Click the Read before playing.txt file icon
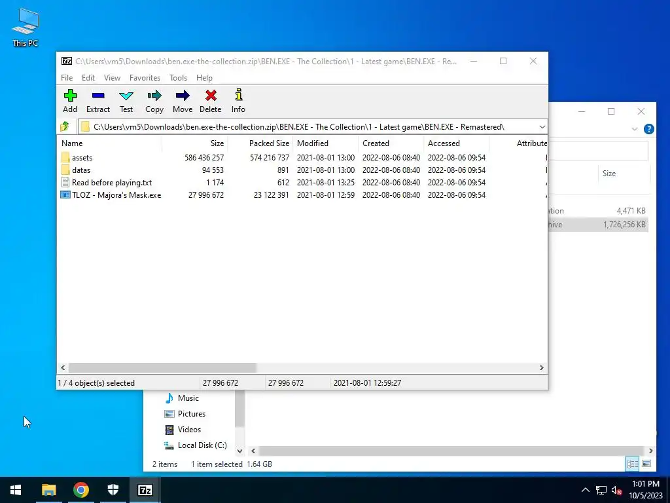Image resolution: width=670 pixels, height=503 pixels. [65, 182]
